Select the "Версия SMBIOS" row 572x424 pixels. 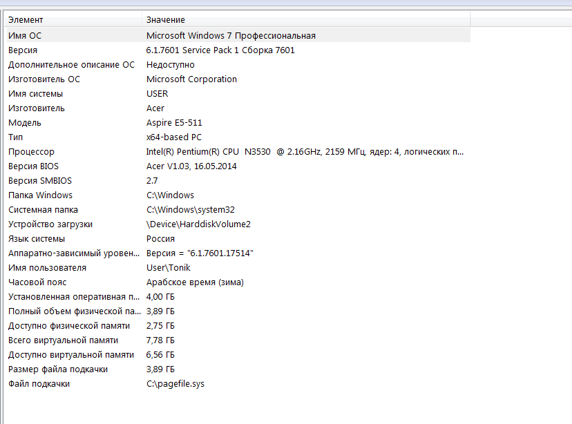tap(40, 181)
